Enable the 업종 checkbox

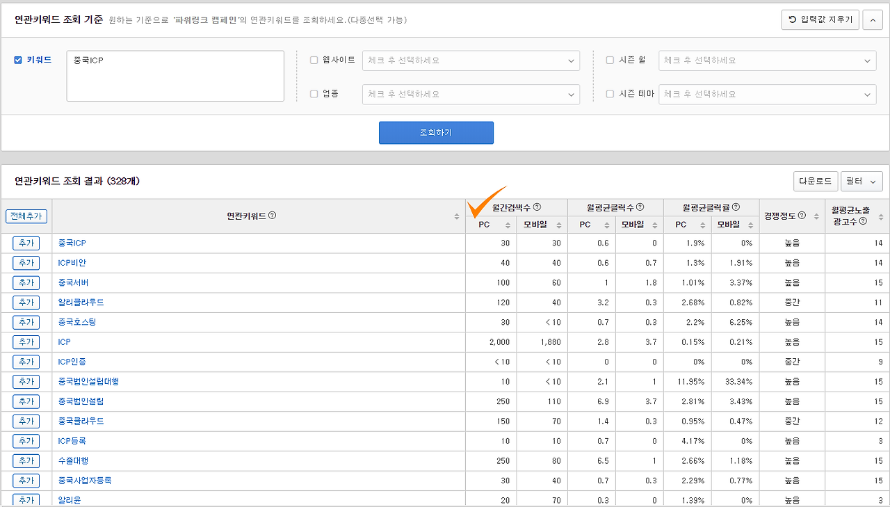(x=314, y=93)
